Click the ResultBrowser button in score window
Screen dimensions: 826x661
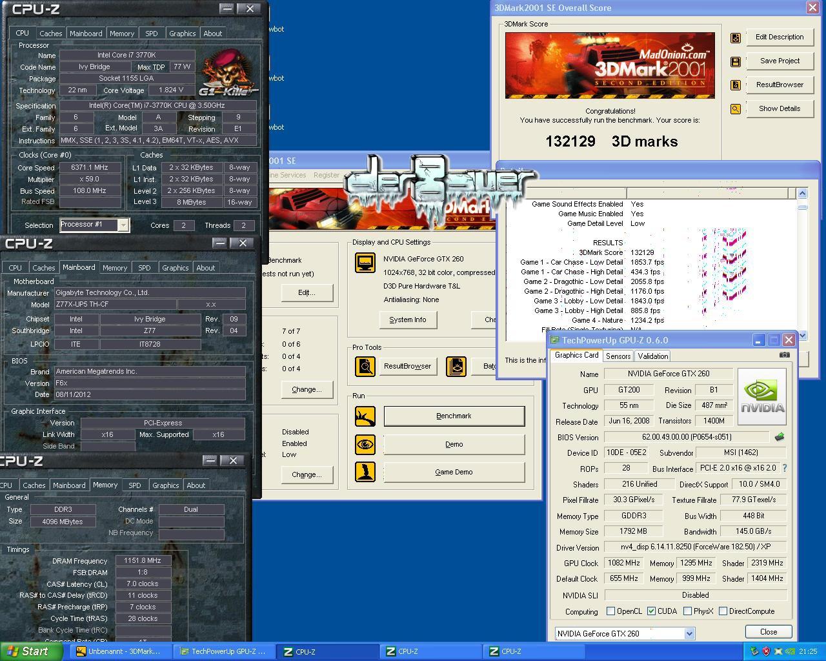pos(780,85)
